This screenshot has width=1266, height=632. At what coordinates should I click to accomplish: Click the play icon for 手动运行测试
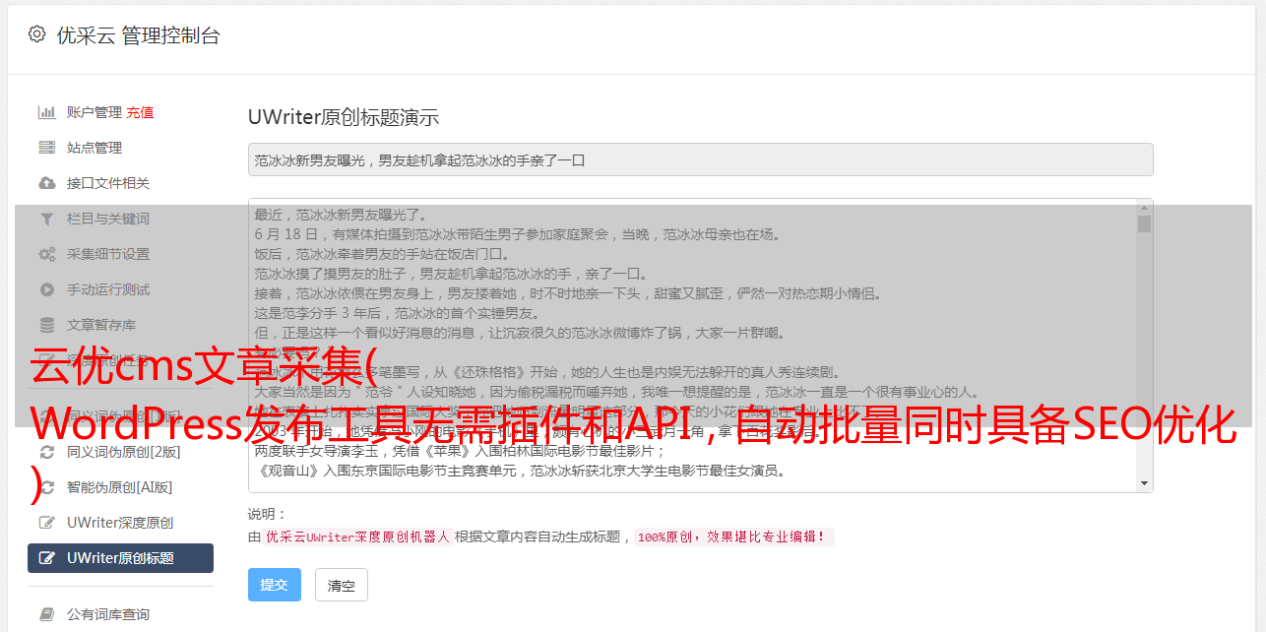pyautogui.click(x=46, y=289)
